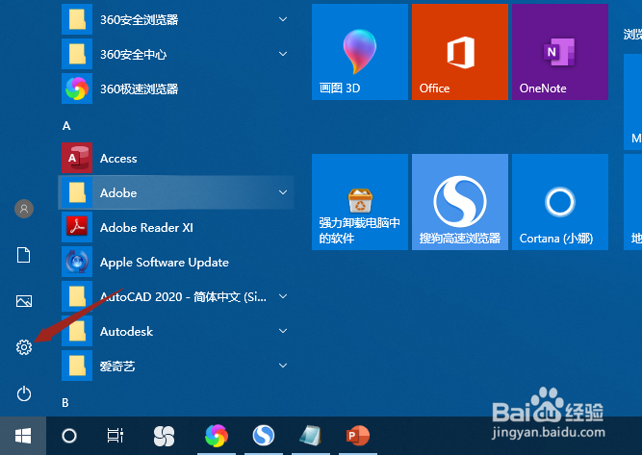Open Cortana search circle on taskbar

pos(69,436)
